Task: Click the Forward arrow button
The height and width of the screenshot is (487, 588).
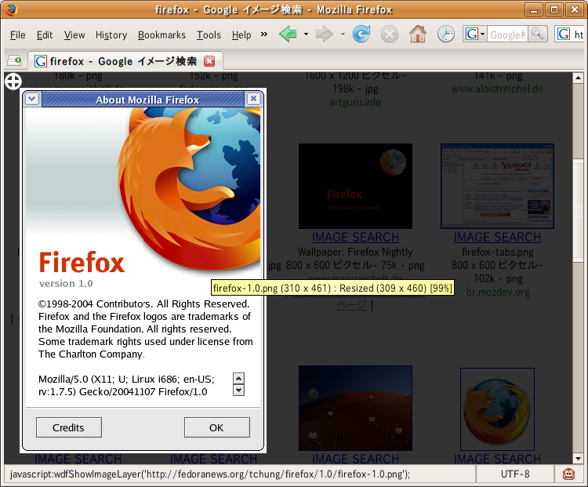Action: (x=324, y=35)
